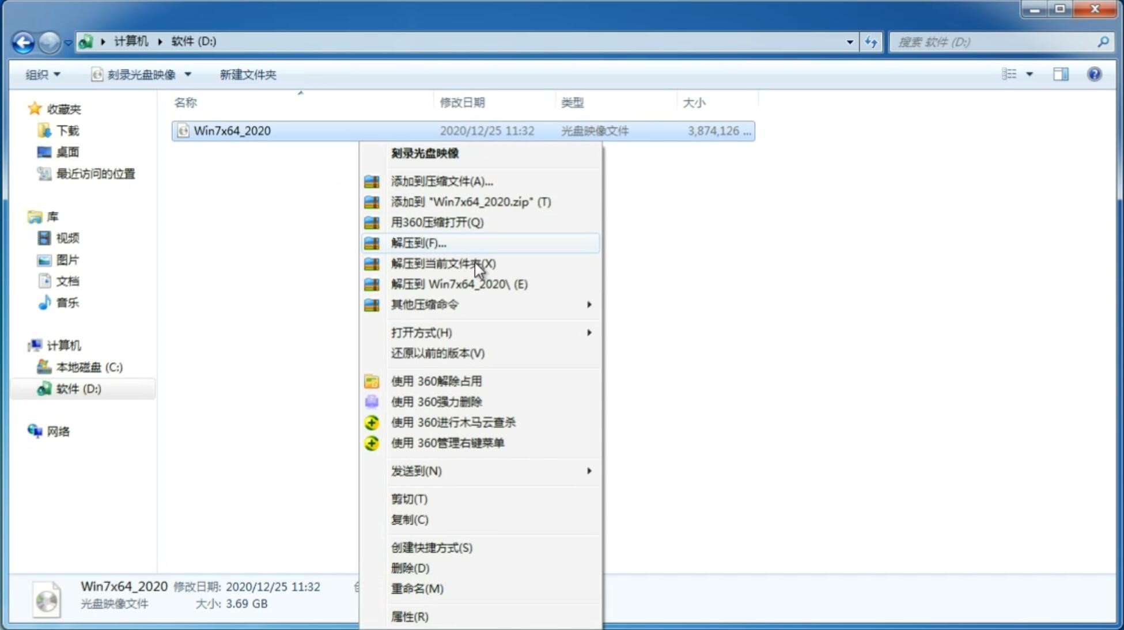Click 使用360进行木马云查杀 icon
The width and height of the screenshot is (1124, 630).
tap(370, 422)
